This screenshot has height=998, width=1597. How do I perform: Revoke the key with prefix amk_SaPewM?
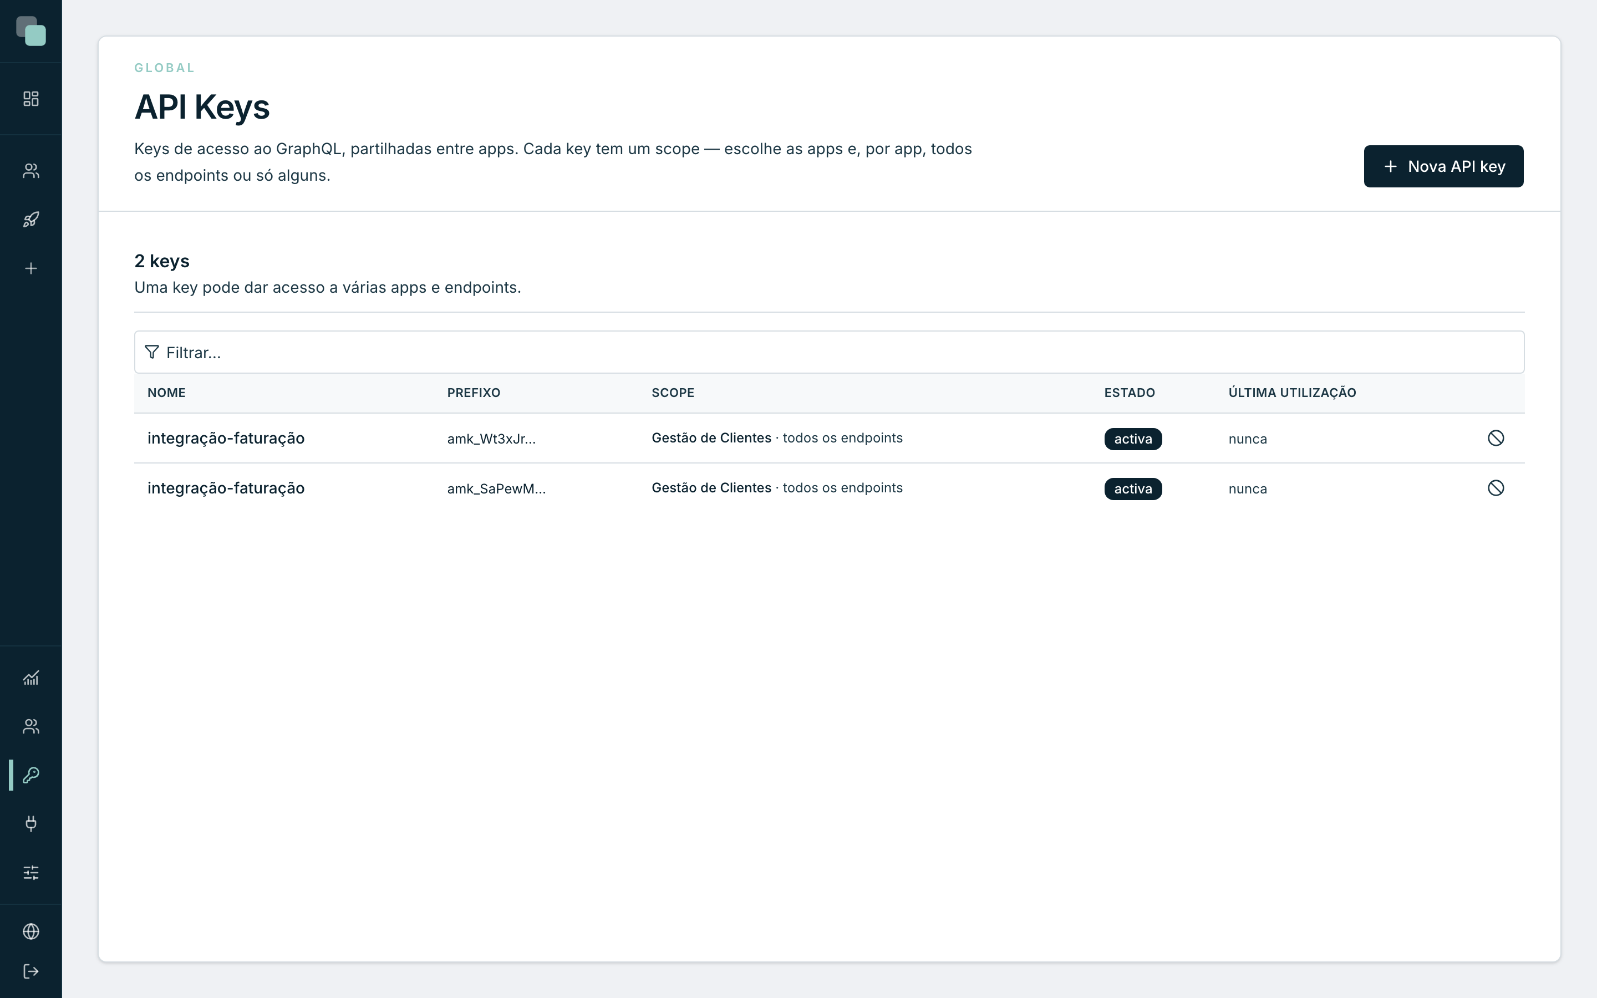click(1496, 488)
